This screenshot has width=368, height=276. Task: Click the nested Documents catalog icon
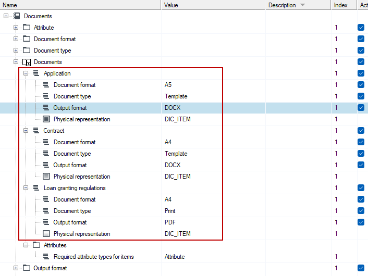[27, 62]
